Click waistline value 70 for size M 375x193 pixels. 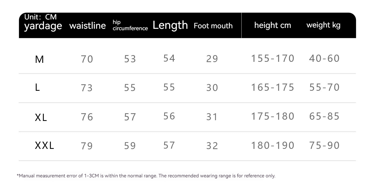[x=87, y=59]
